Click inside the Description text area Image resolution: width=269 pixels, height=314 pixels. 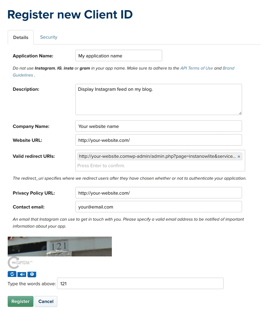pos(159,100)
